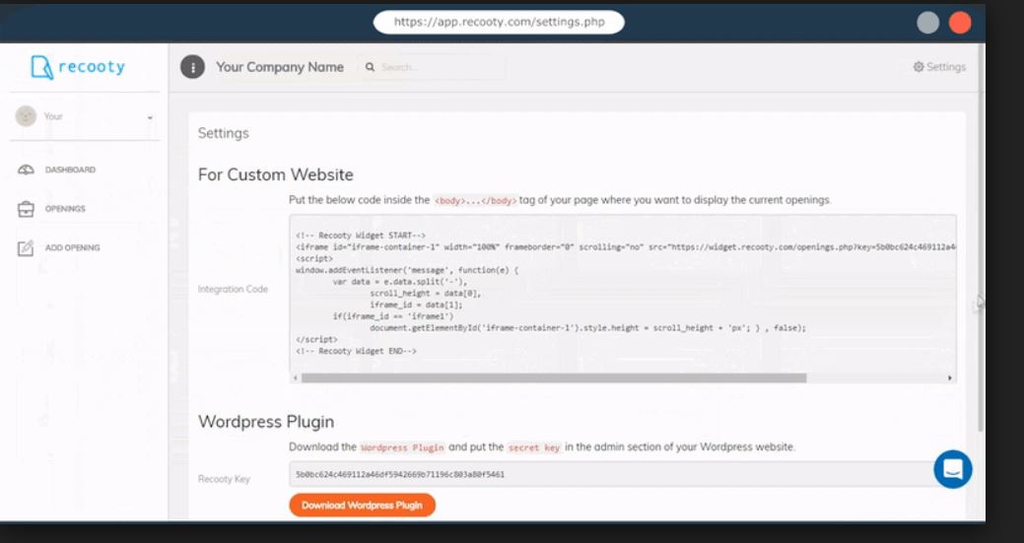Screen dimensions: 1024x543
Task: Click the code box right scroll arrow
Action: [949, 377]
